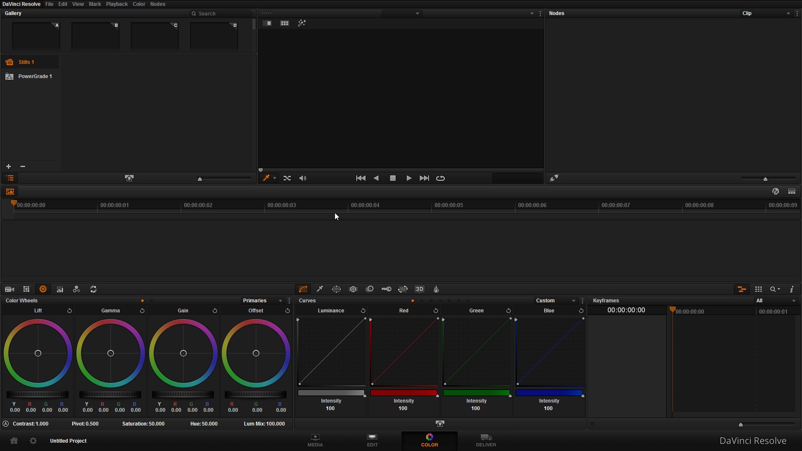This screenshot has width=802, height=451.
Task: Open the Color Match palette grid icon
Action: click(x=26, y=289)
